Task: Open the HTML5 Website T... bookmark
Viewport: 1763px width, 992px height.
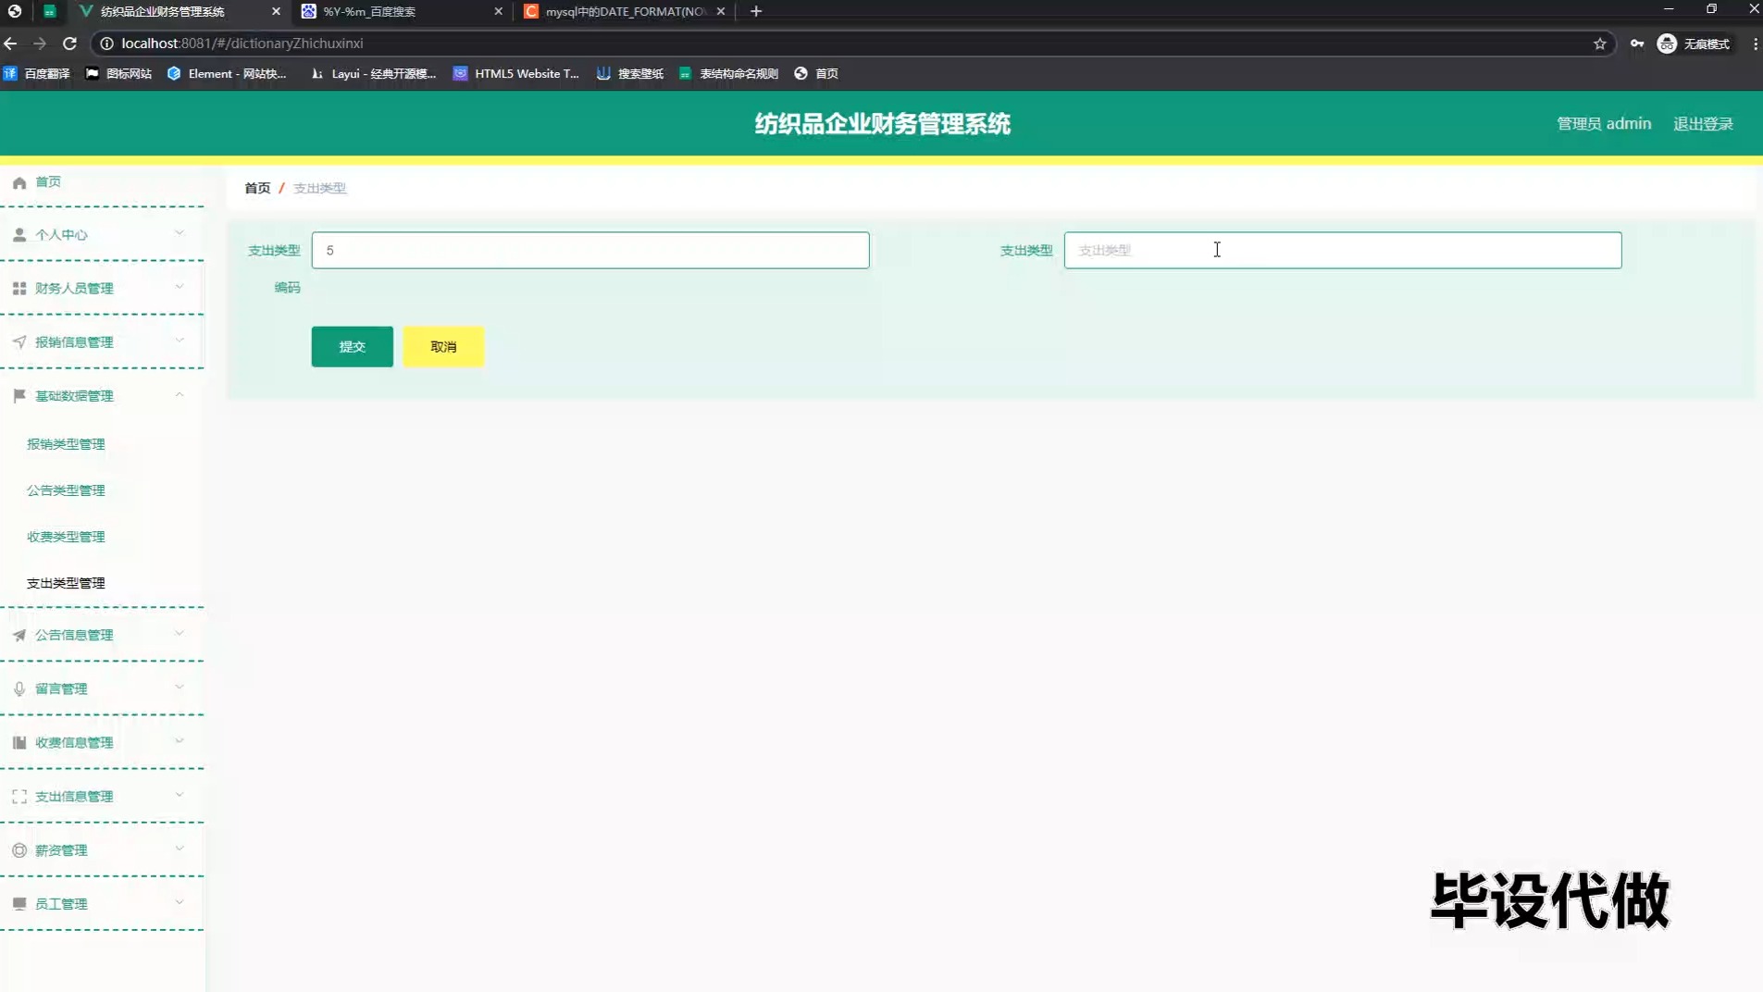Action: tap(515, 73)
